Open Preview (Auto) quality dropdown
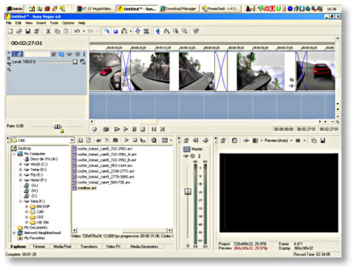 [x=292, y=141]
